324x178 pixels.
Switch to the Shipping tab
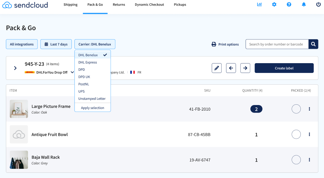point(70,5)
